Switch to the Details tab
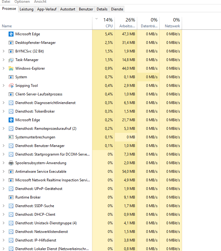This screenshot has height=251, width=221. (102, 9)
